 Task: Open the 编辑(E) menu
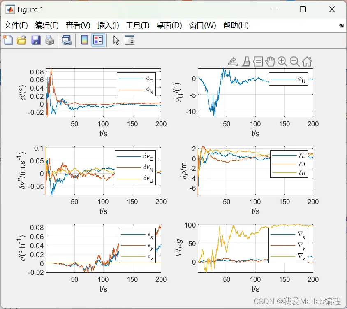pyautogui.click(x=47, y=25)
